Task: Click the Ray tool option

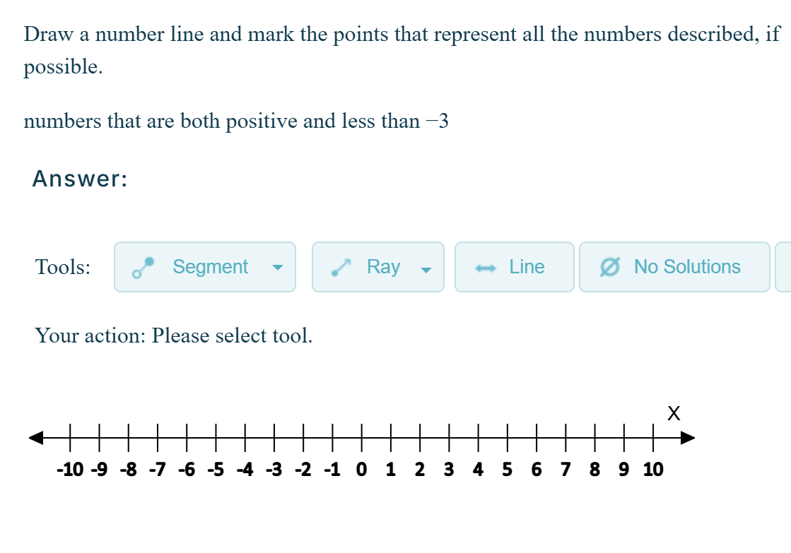Action: [377, 267]
